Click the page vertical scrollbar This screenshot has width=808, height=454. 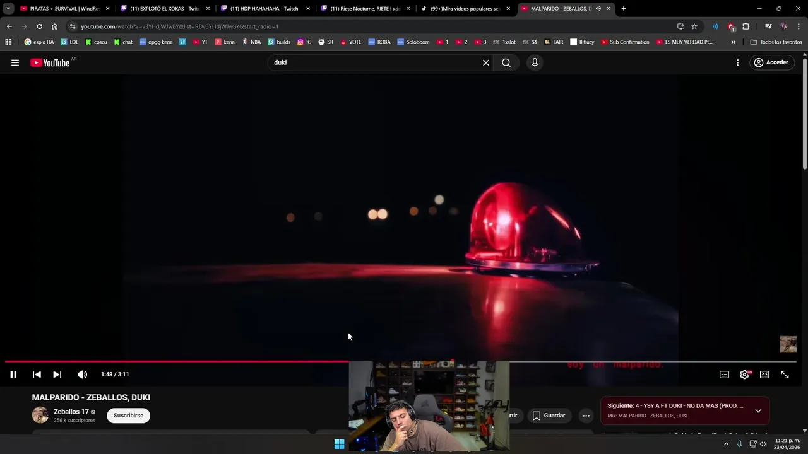(x=805, y=113)
